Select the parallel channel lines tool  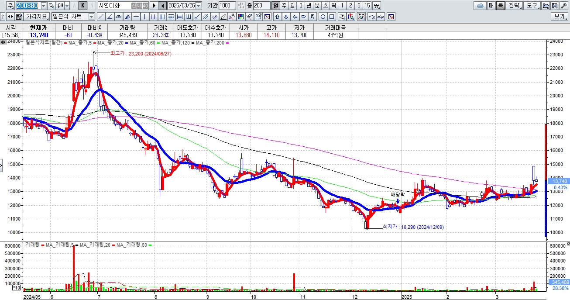205,17
